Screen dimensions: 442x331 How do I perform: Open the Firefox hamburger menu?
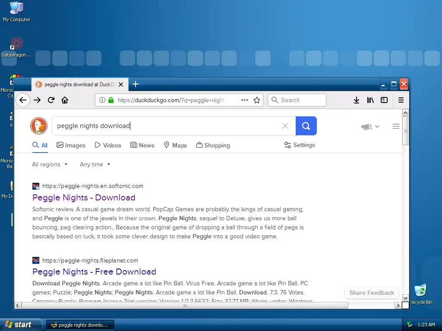pyautogui.click(x=401, y=100)
